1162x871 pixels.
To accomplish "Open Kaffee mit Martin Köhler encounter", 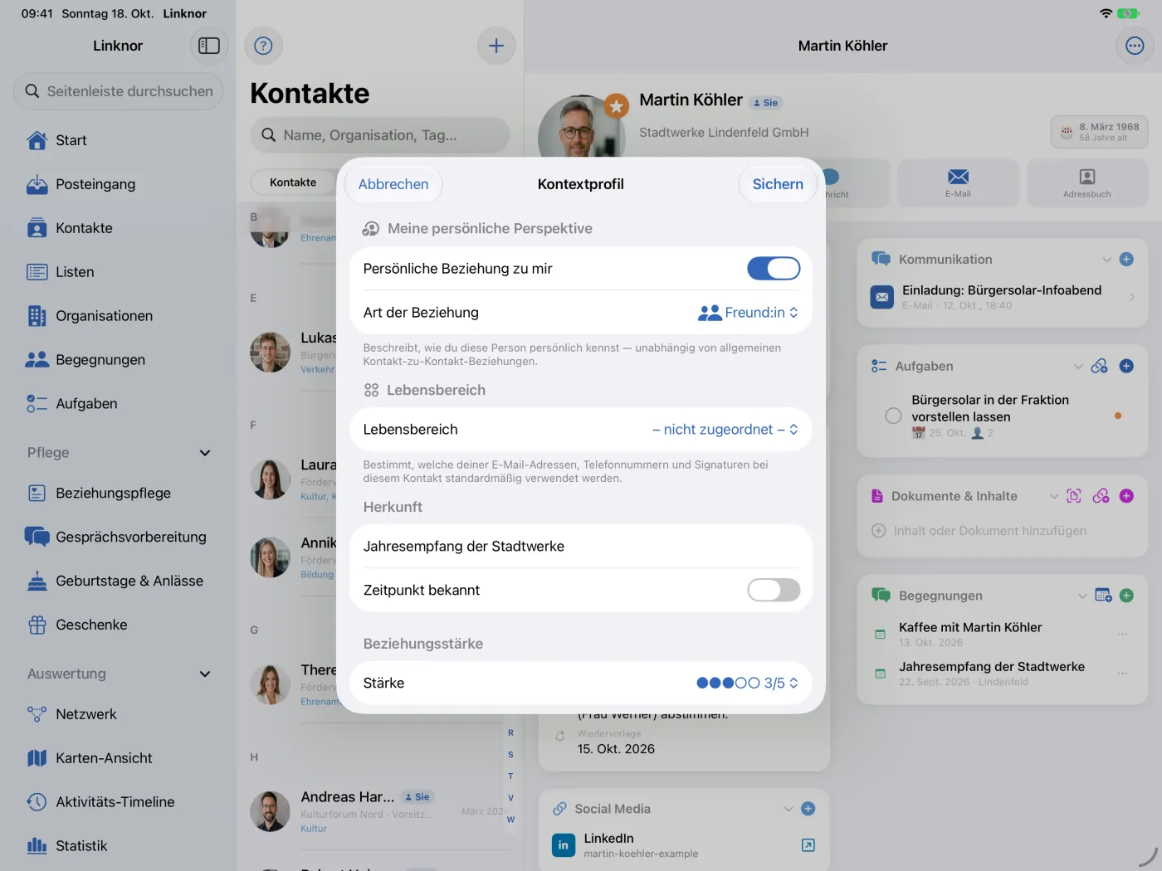I will [x=1003, y=635].
